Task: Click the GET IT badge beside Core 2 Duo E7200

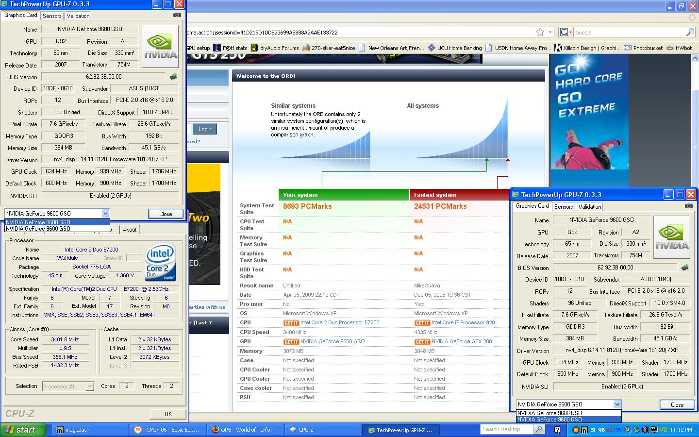Action: (x=291, y=323)
